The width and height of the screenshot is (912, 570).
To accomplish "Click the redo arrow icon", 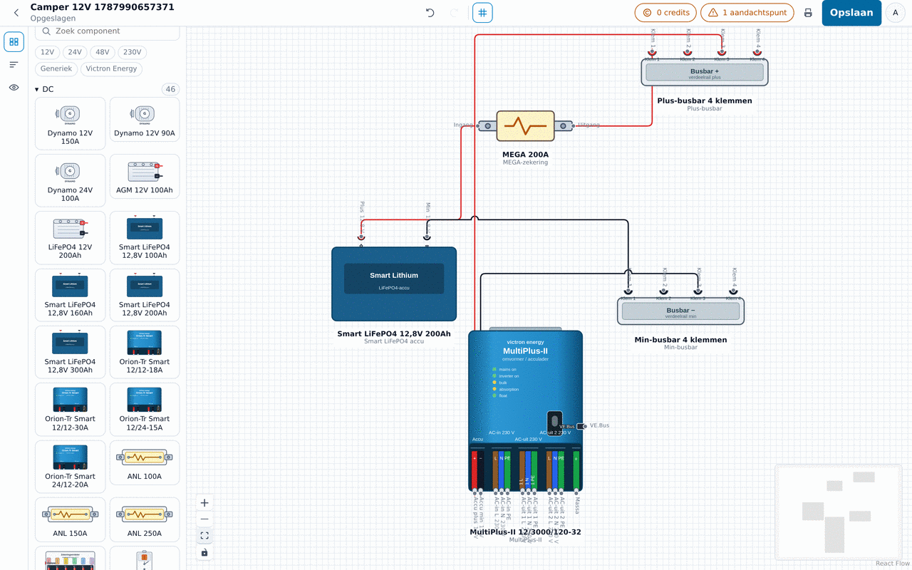I will pyautogui.click(x=455, y=13).
